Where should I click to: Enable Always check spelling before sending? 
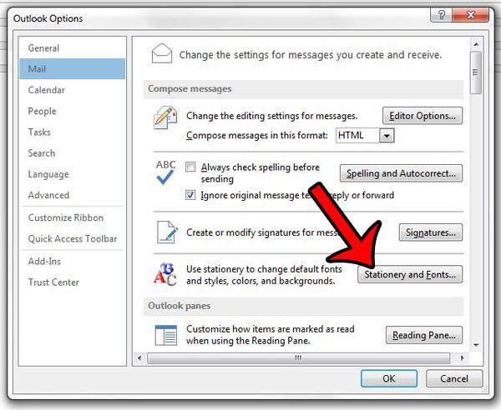(190, 167)
